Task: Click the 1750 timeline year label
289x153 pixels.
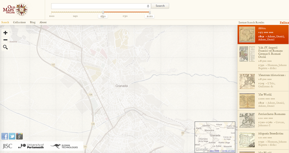Action: pyautogui.click(x=125, y=16)
